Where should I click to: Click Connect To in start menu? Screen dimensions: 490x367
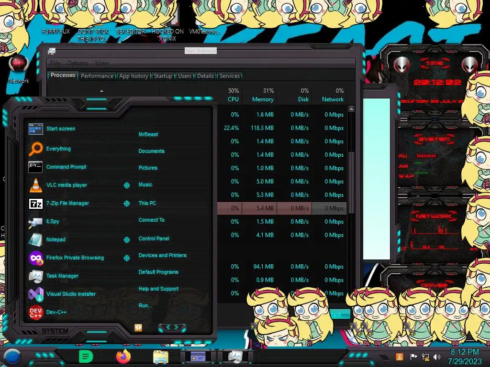(x=151, y=220)
